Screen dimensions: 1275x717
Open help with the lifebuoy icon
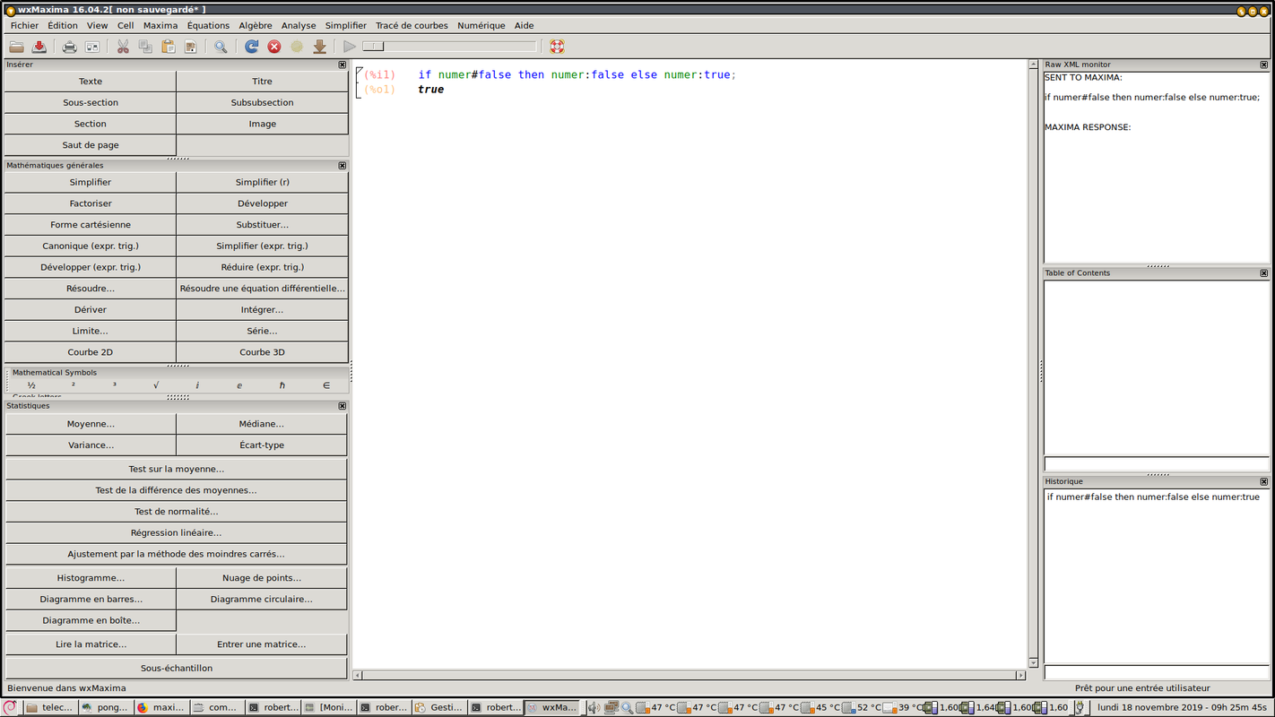click(x=557, y=47)
